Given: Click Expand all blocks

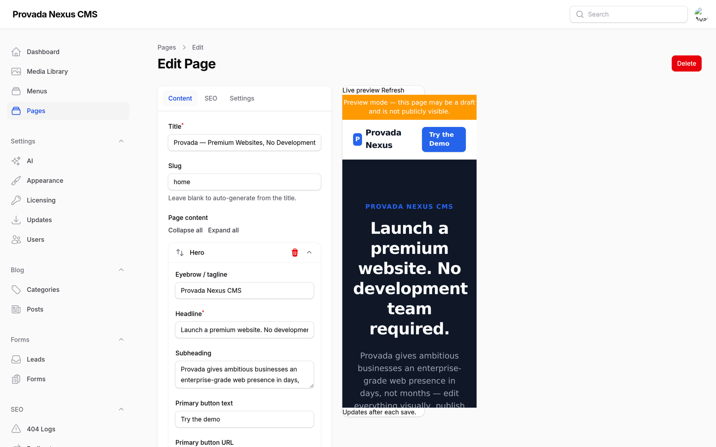Looking at the screenshot, I should click(x=223, y=230).
